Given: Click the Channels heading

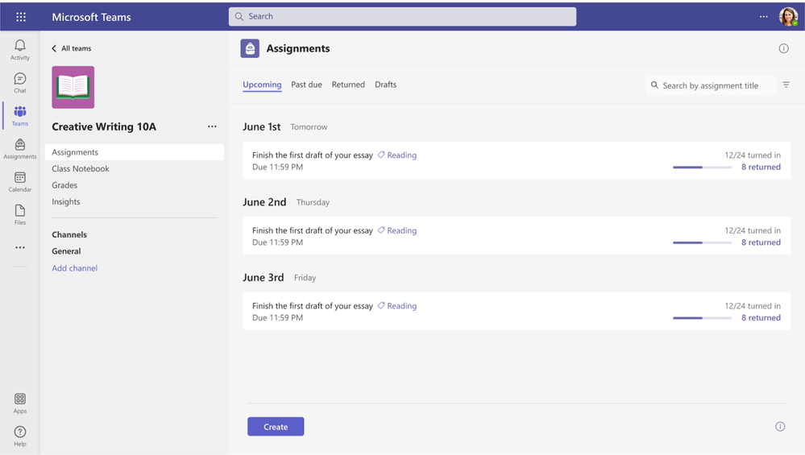Looking at the screenshot, I should (69, 234).
